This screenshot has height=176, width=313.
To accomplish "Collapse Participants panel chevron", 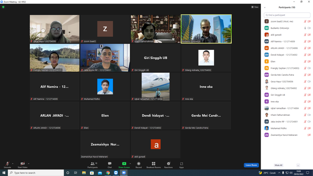I will [x=265, y=7].
